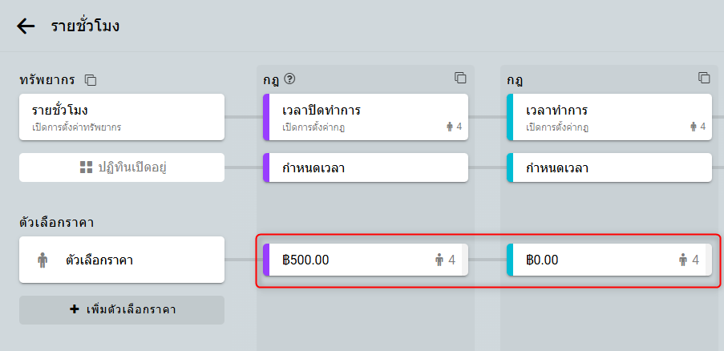Click the calendar grid icon
724x351 pixels.
tap(86, 167)
